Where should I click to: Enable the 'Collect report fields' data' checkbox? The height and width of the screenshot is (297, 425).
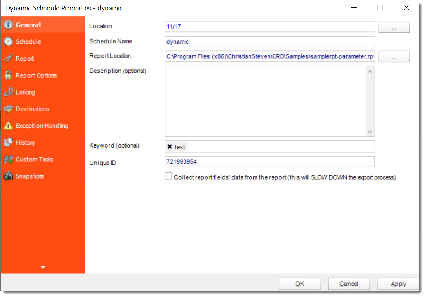pos(168,176)
